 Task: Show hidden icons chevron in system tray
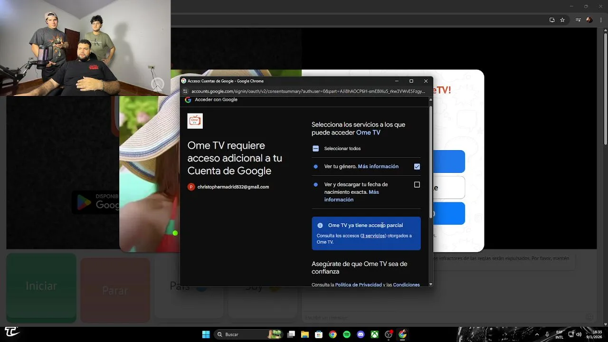(537, 334)
